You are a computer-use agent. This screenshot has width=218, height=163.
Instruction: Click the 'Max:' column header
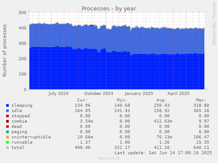point(201,100)
